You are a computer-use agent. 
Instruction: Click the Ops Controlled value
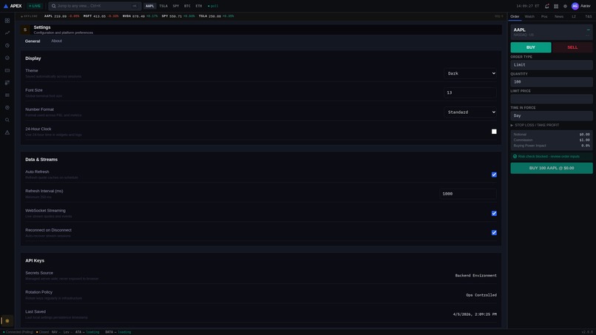481,295
